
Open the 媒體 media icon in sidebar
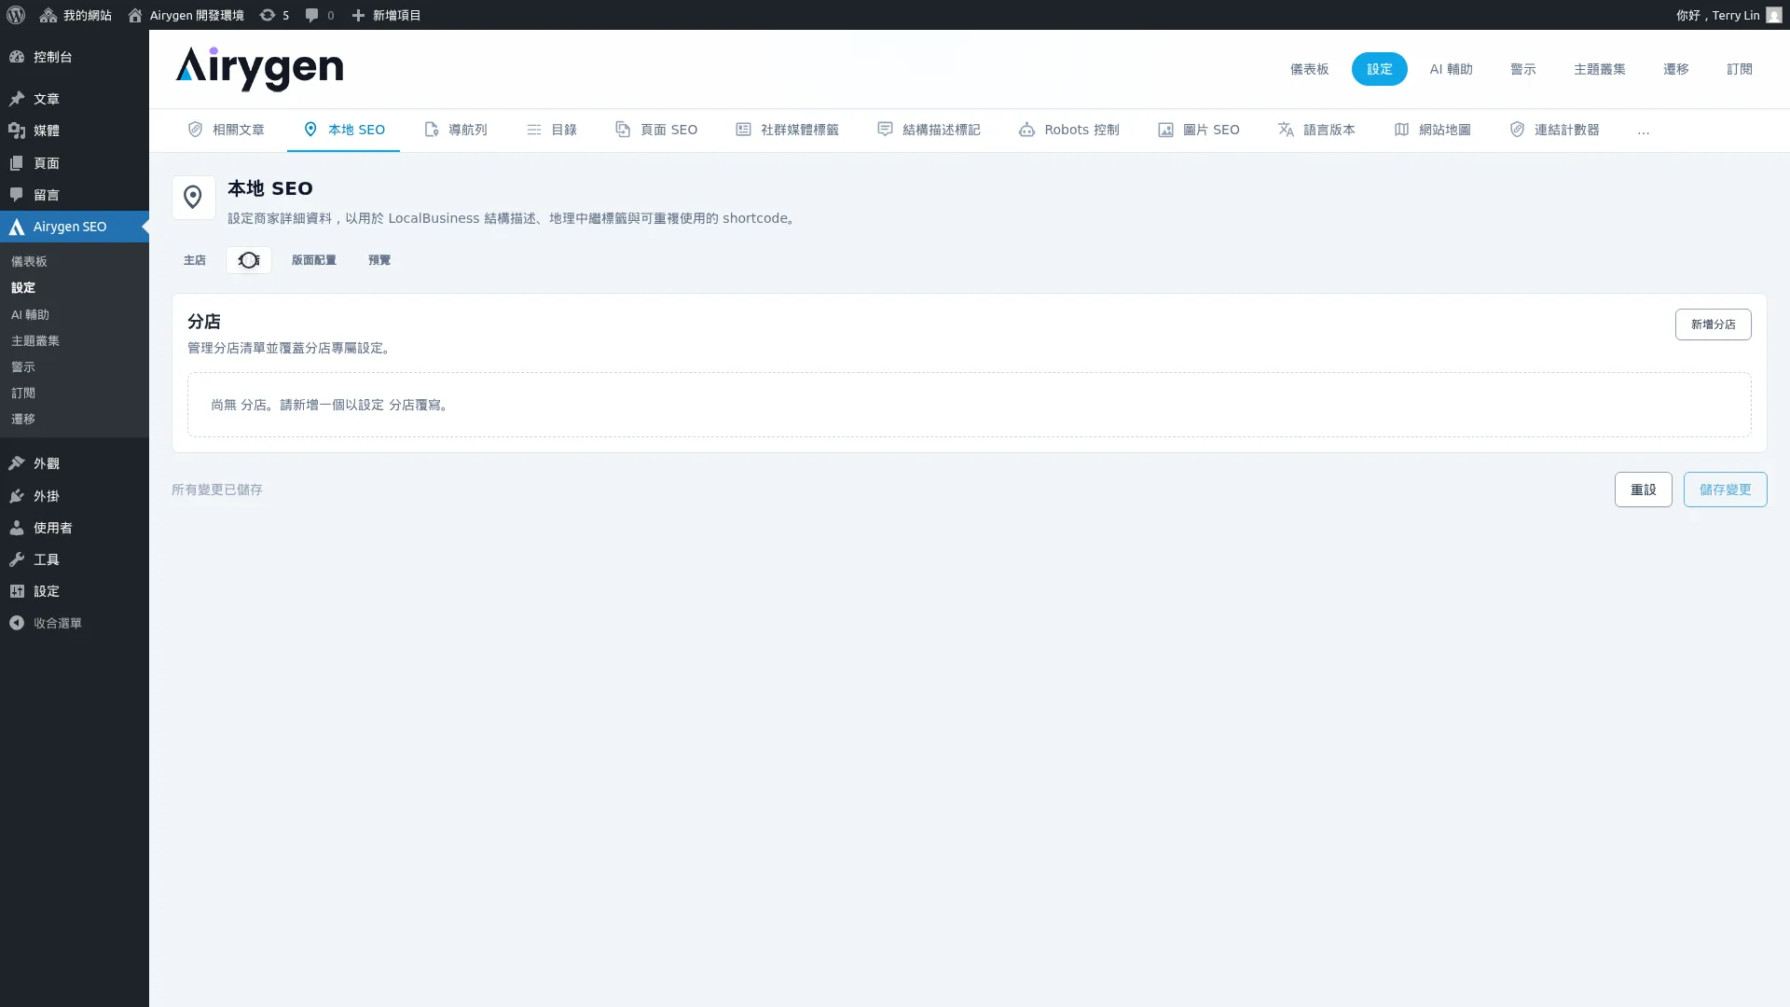17,131
